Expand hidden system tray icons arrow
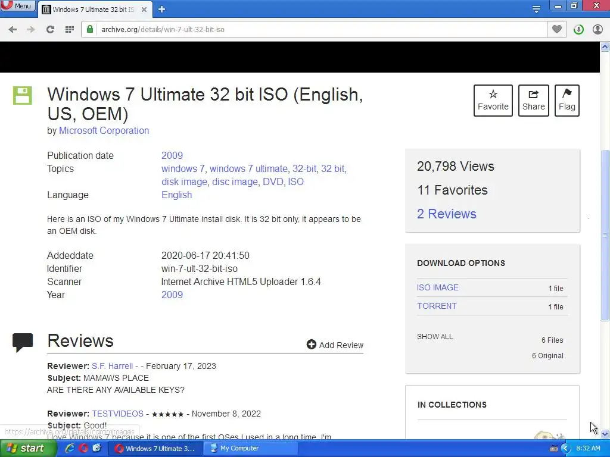This screenshot has width=610, height=457. [x=565, y=449]
